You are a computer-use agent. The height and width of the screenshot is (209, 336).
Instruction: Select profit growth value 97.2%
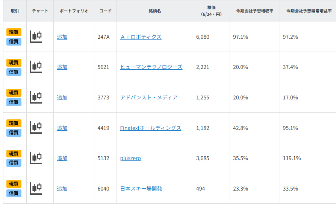tap(291, 37)
